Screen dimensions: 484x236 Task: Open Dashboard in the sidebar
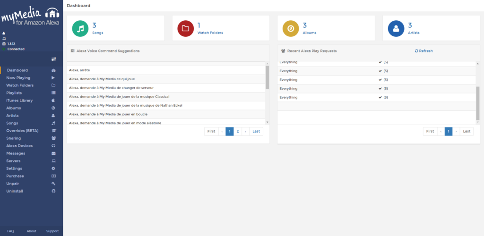(x=17, y=70)
